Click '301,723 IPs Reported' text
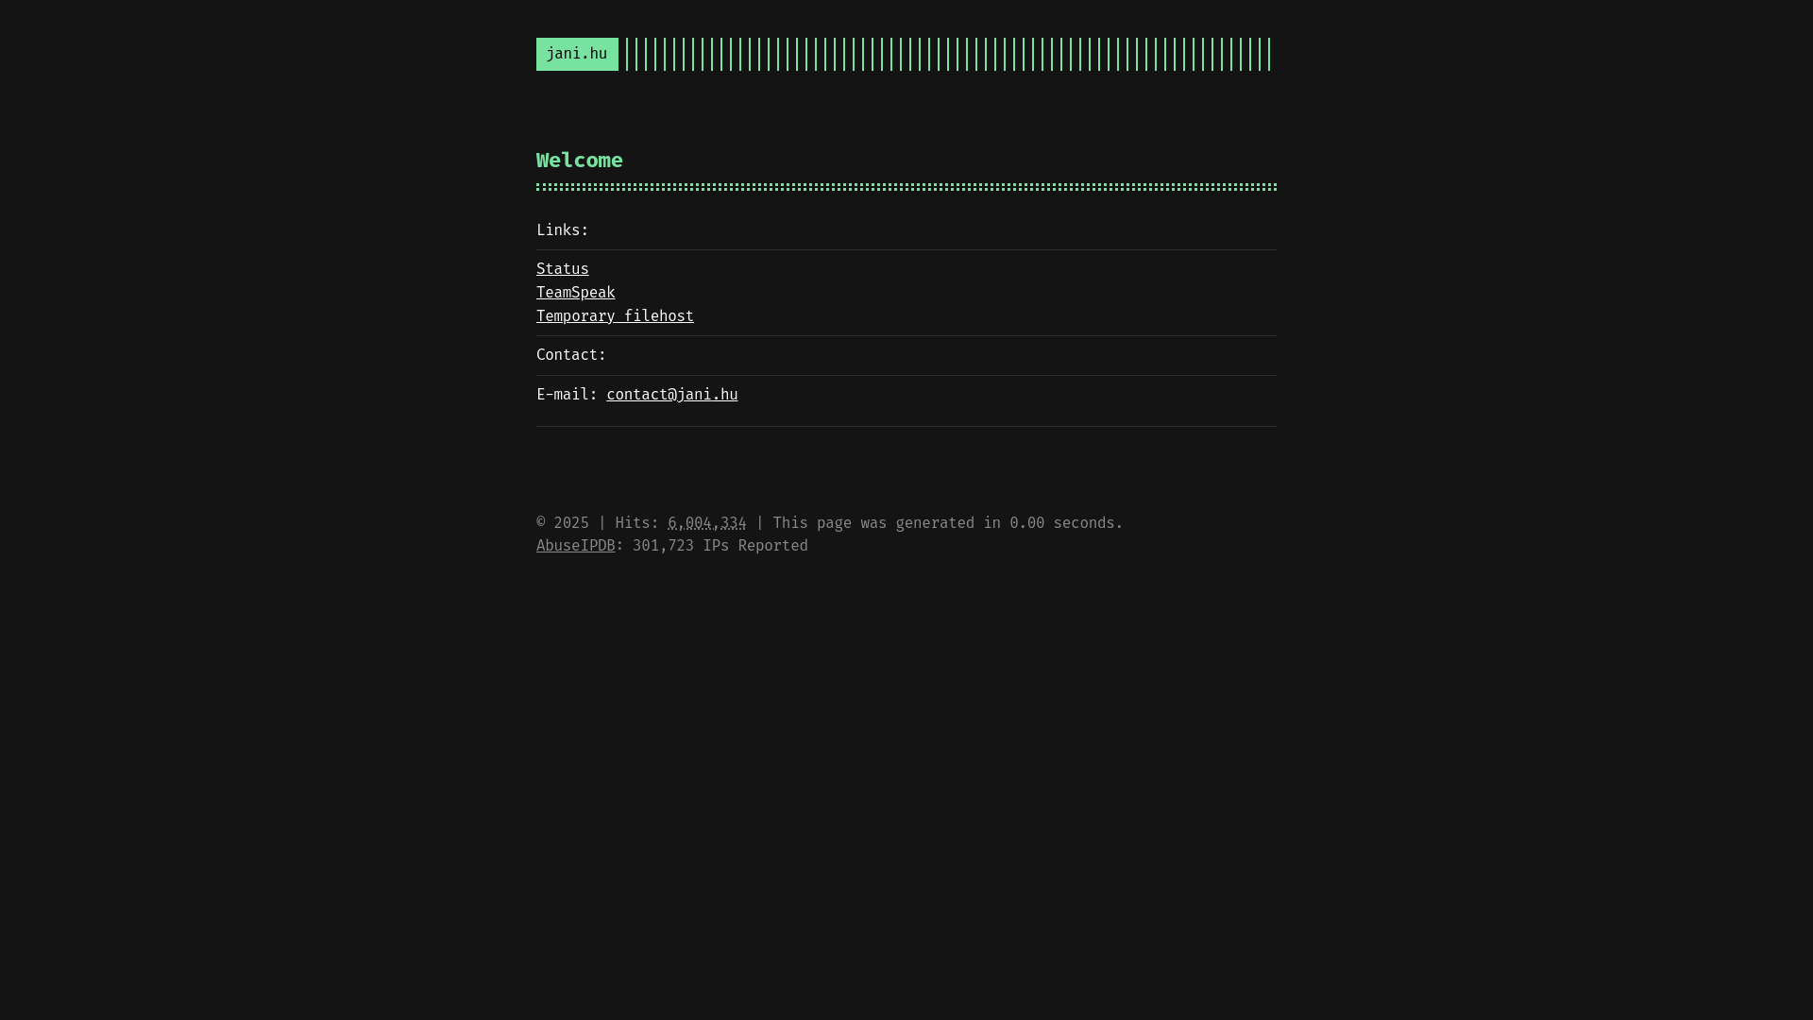The width and height of the screenshot is (1813, 1020). pos(720,546)
